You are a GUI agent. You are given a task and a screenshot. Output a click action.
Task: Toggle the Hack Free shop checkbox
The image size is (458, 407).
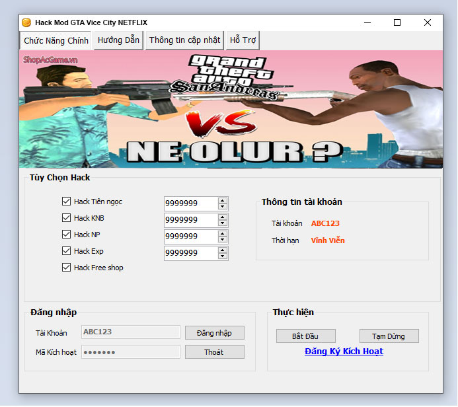click(x=66, y=268)
